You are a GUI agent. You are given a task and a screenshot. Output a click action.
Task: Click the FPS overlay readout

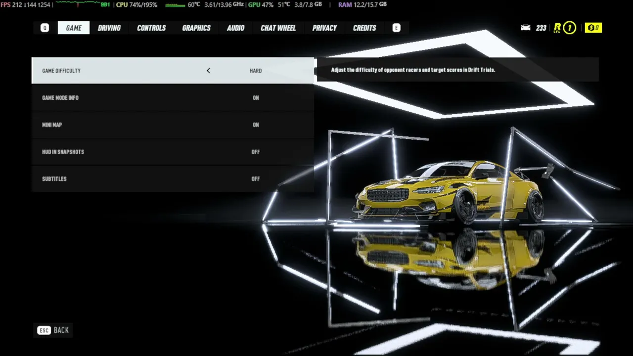[26, 4]
